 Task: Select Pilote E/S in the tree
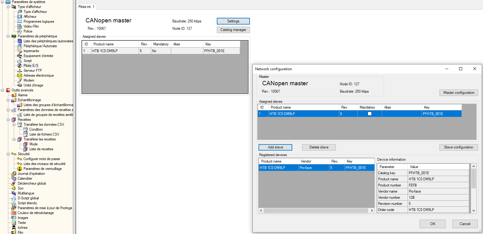pos(31,66)
